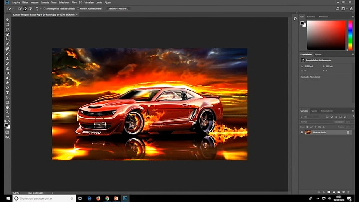Create a new layer in Layers panel
The image size is (359, 202).
click(x=344, y=192)
